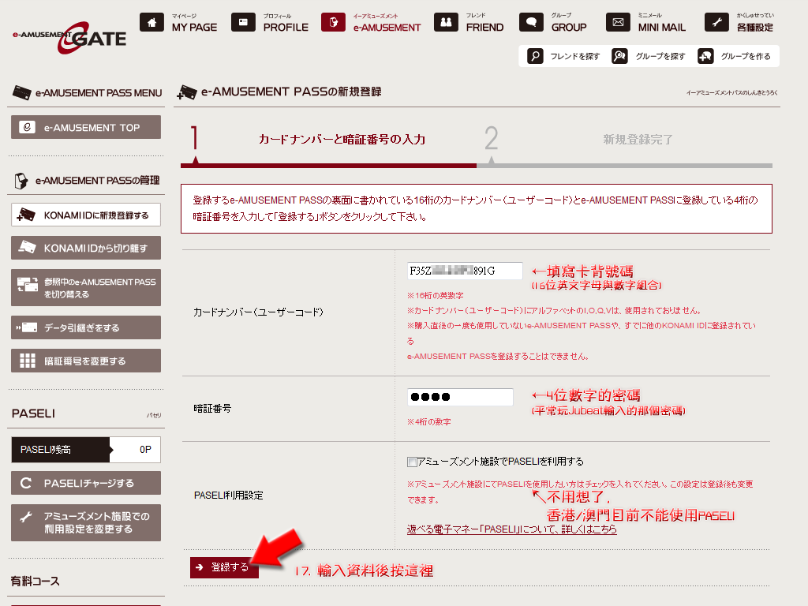Click the フレンドを探す magnifier icon
Image resolution: width=808 pixels, height=606 pixels.
click(x=536, y=56)
